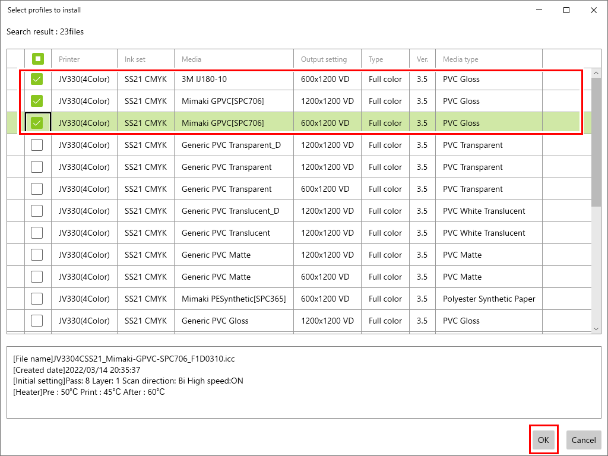
Task: Uncheck the highlighted Mimaki GPVC 600x1200 checkbox
Action: pos(37,123)
